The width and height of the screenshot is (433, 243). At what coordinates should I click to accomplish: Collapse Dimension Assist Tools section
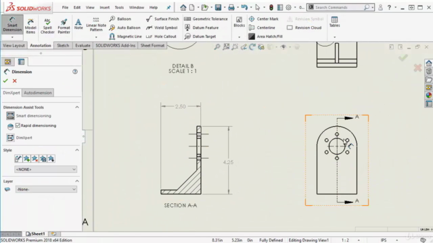[77, 107]
